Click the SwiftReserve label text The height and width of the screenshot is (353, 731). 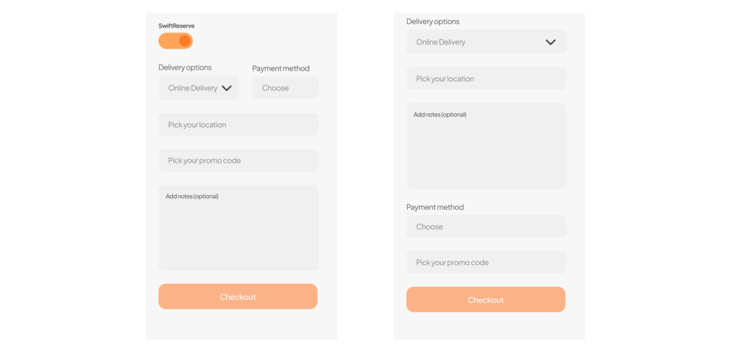(x=176, y=26)
